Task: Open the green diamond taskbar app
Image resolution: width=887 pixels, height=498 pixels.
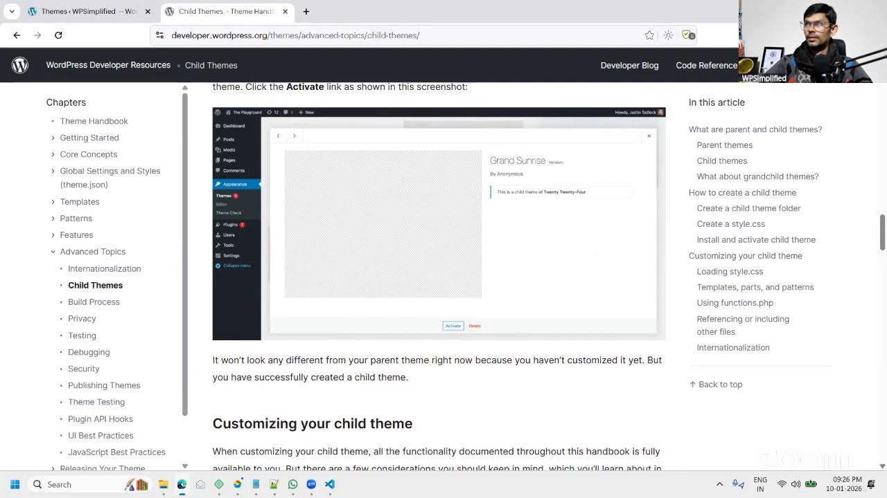Action: pyautogui.click(x=219, y=484)
